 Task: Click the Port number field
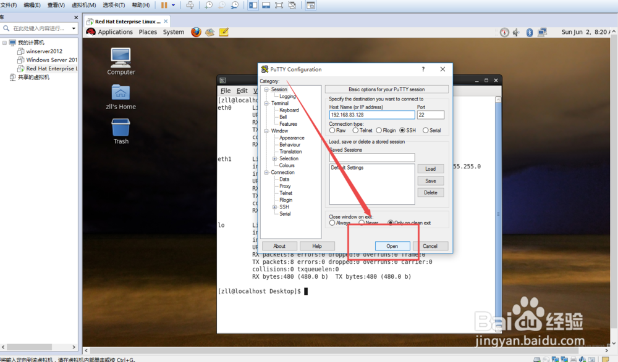pos(430,115)
